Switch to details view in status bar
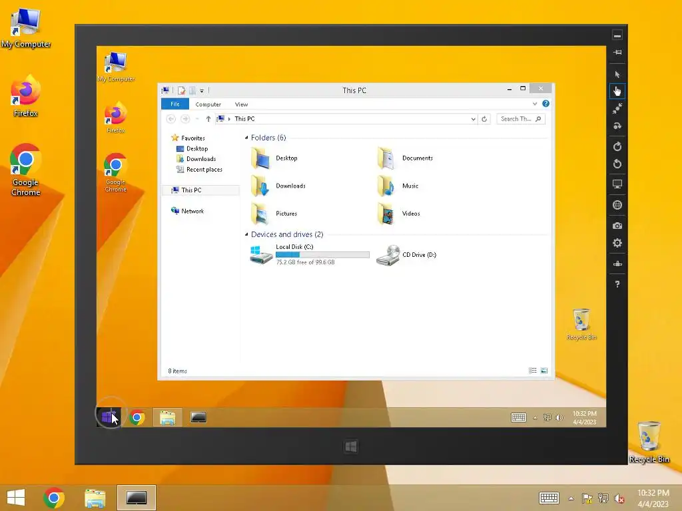The width and height of the screenshot is (682, 511). coord(532,371)
